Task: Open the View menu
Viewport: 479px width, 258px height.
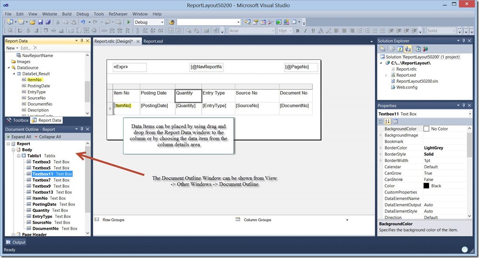Action: click(x=33, y=14)
